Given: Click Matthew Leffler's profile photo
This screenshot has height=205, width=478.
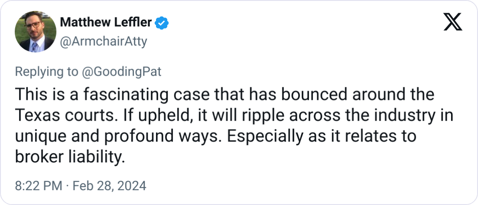Looking at the screenshot, I should click(x=35, y=33).
